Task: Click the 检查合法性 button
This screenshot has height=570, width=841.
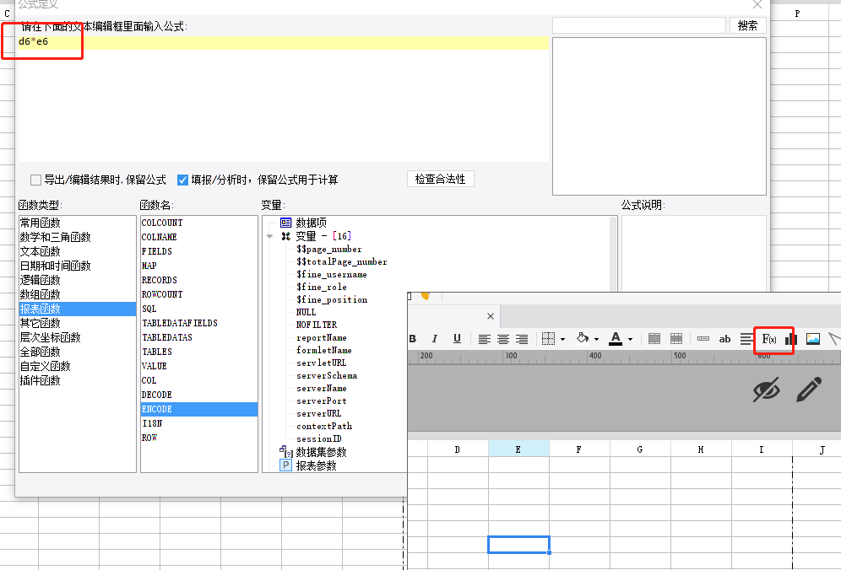Action: (441, 179)
